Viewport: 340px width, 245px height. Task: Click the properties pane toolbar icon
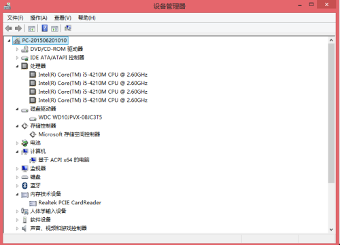point(54,29)
